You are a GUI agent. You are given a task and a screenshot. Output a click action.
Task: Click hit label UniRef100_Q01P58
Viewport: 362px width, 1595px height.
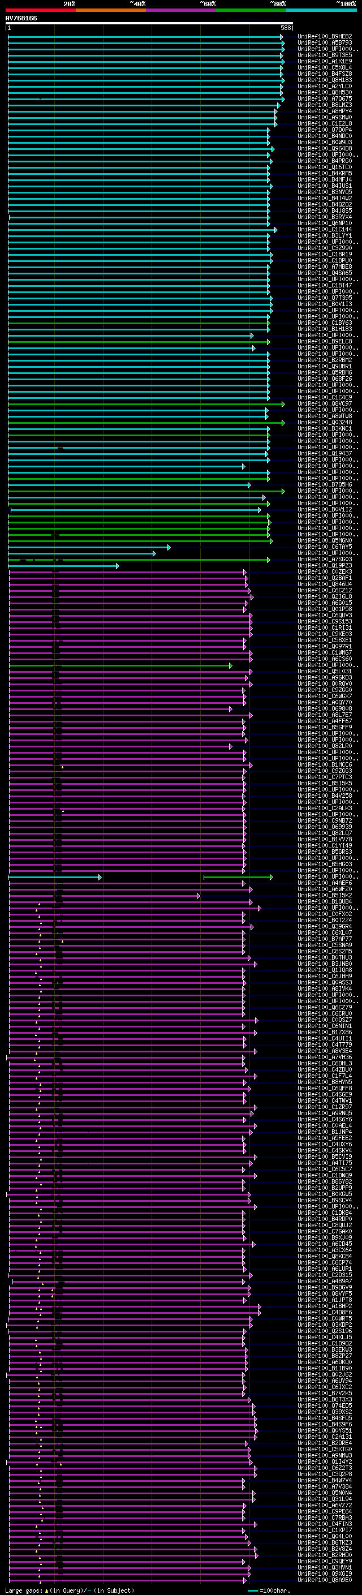[x=324, y=609]
